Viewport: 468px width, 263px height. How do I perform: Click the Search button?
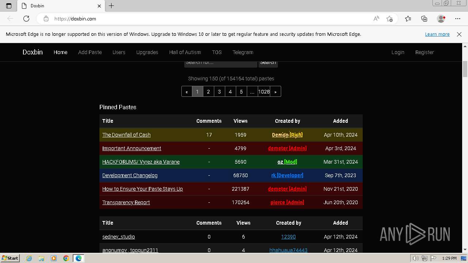[268, 63]
